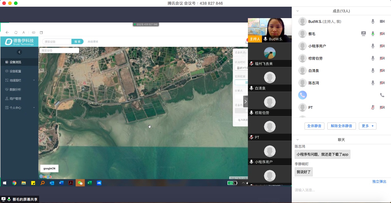The width and height of the screenshot is (391, 203).
Task: Open the 更多 dropdown menu
Action: click(x=367, y=126)
